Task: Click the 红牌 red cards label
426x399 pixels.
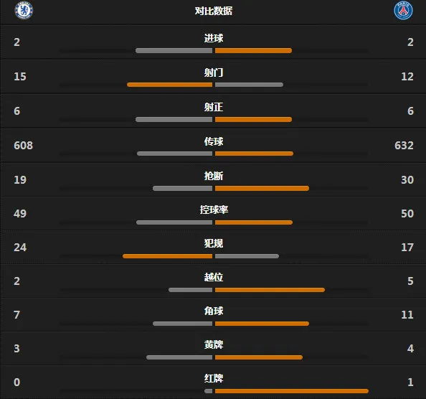Action: (214, 378)
